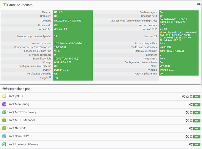This screenshot has height=149, width=202.
Task: Click the MQTT Discovery daemon building icon
Action: pos(191,112)
